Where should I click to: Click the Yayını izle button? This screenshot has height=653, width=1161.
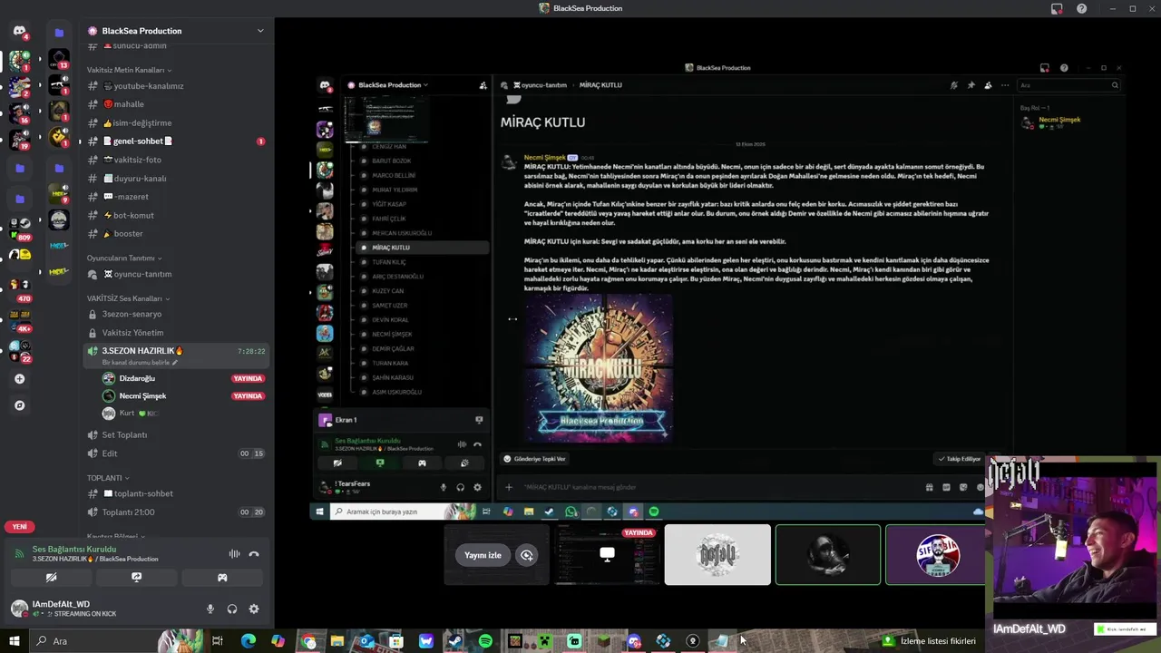click(483, 555)
